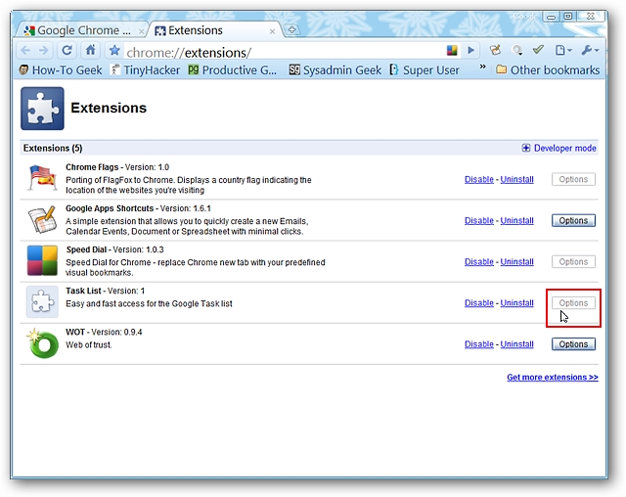This screenshot has height=497, width=626.
Task: Expand Developer mode
Action: [x=559, y=148]
